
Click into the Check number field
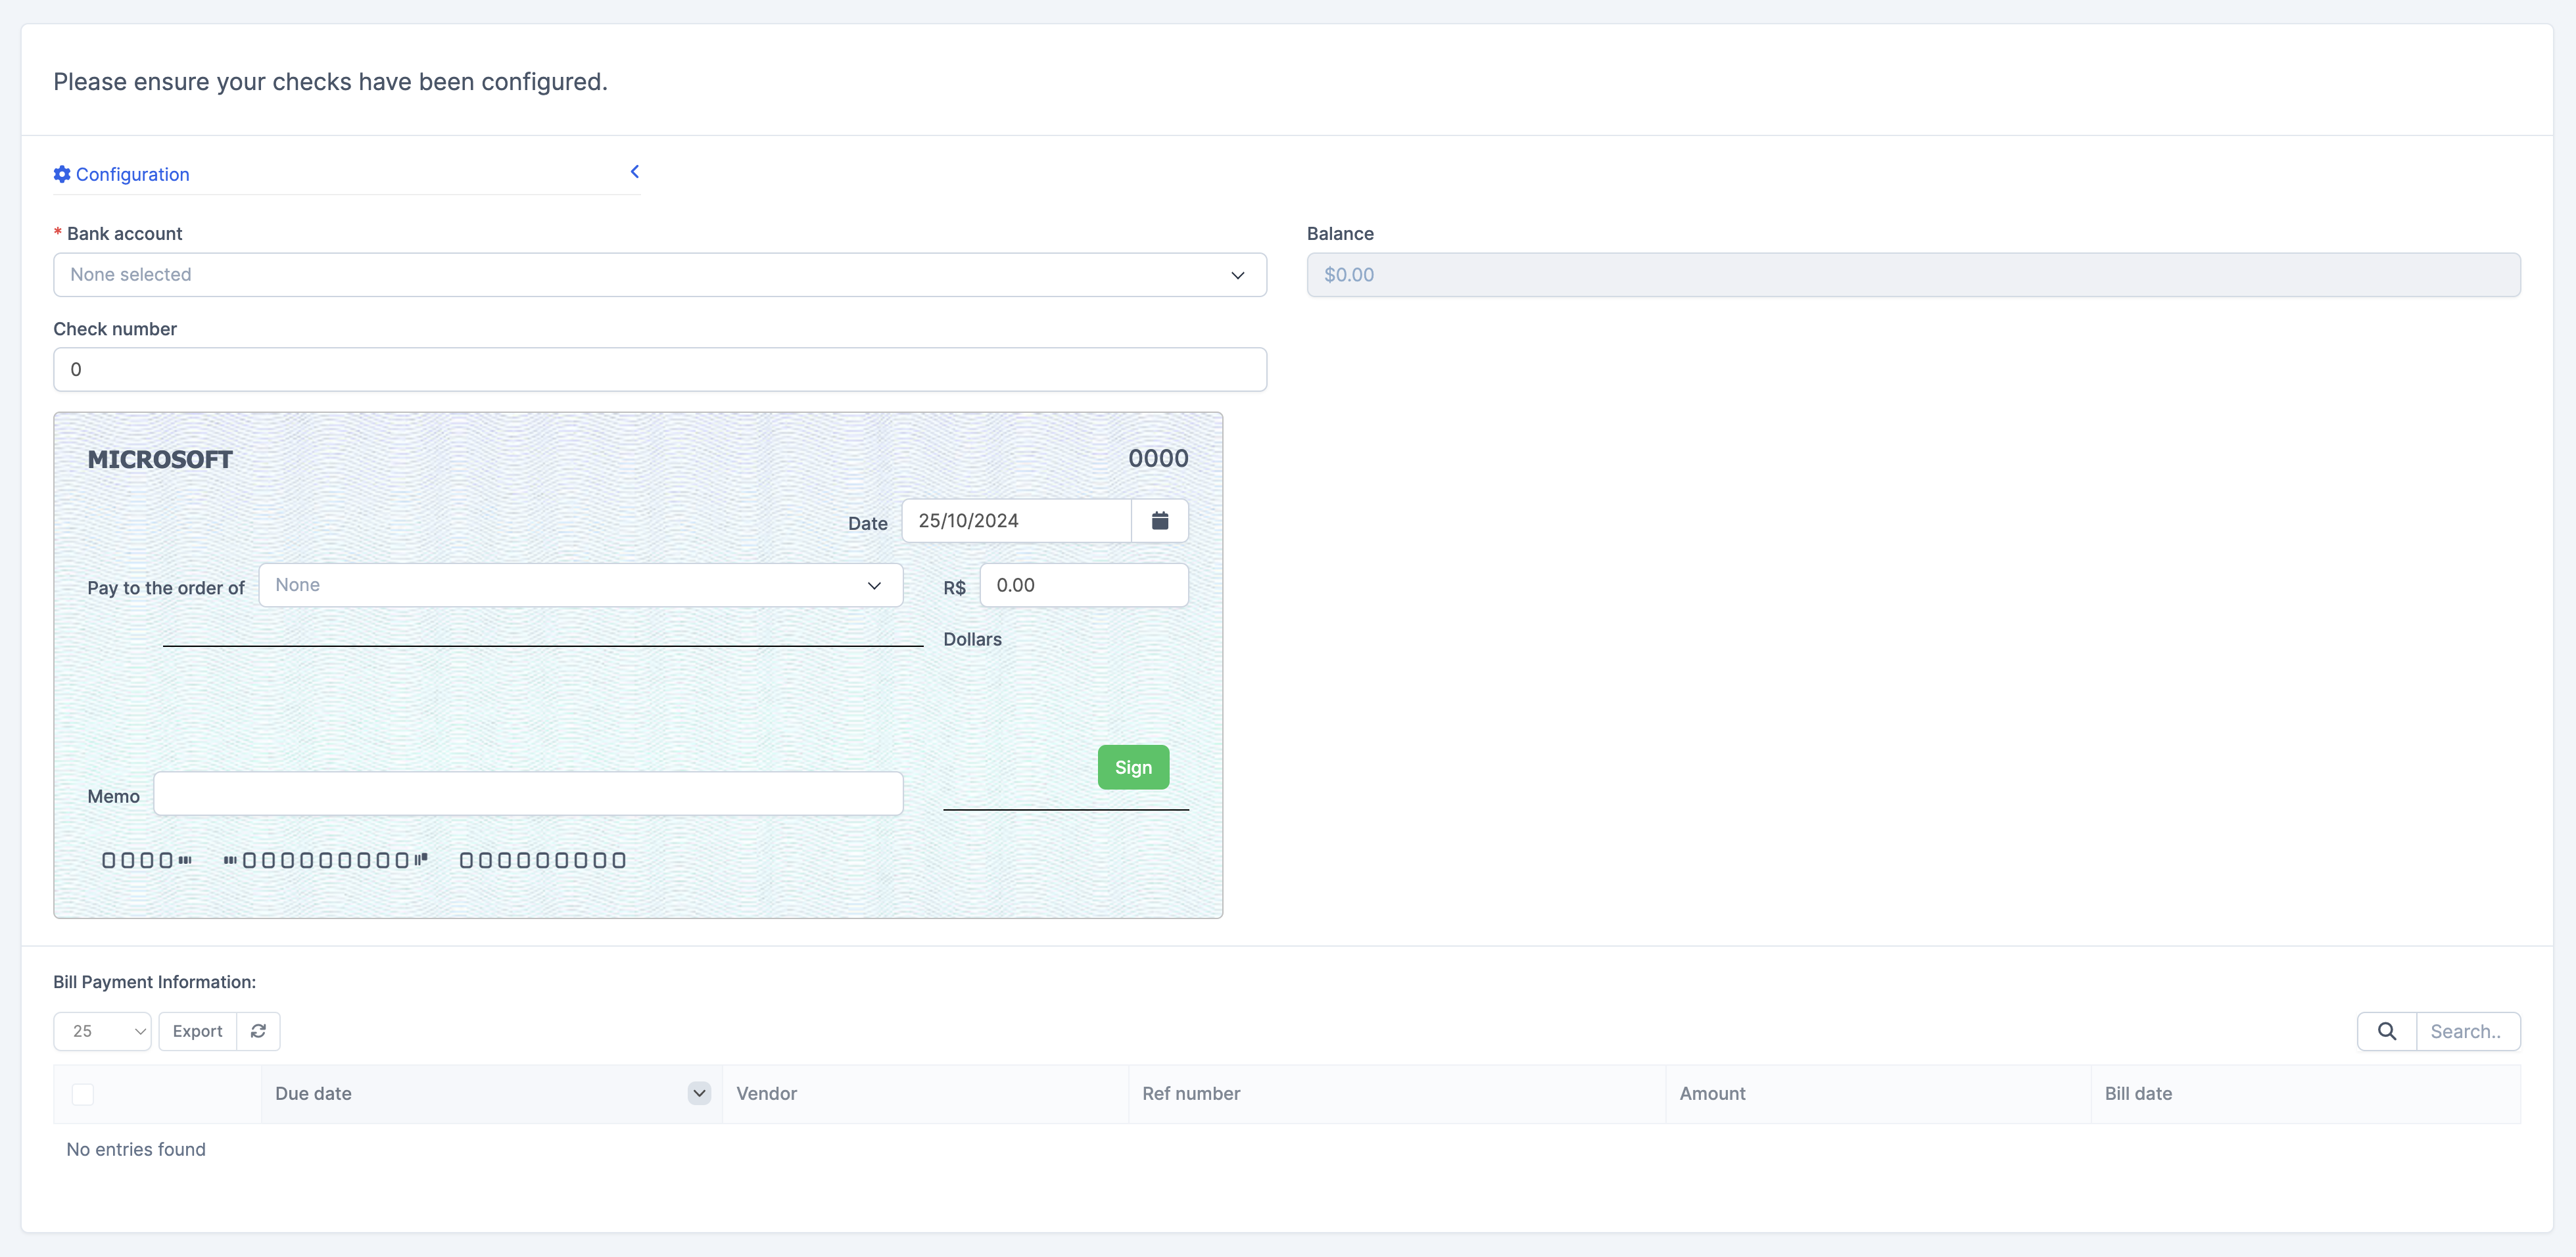[x=660, y=370]
